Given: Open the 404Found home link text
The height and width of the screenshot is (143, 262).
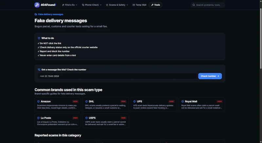Looking at the screenshot, I should (x=48, y=5).
